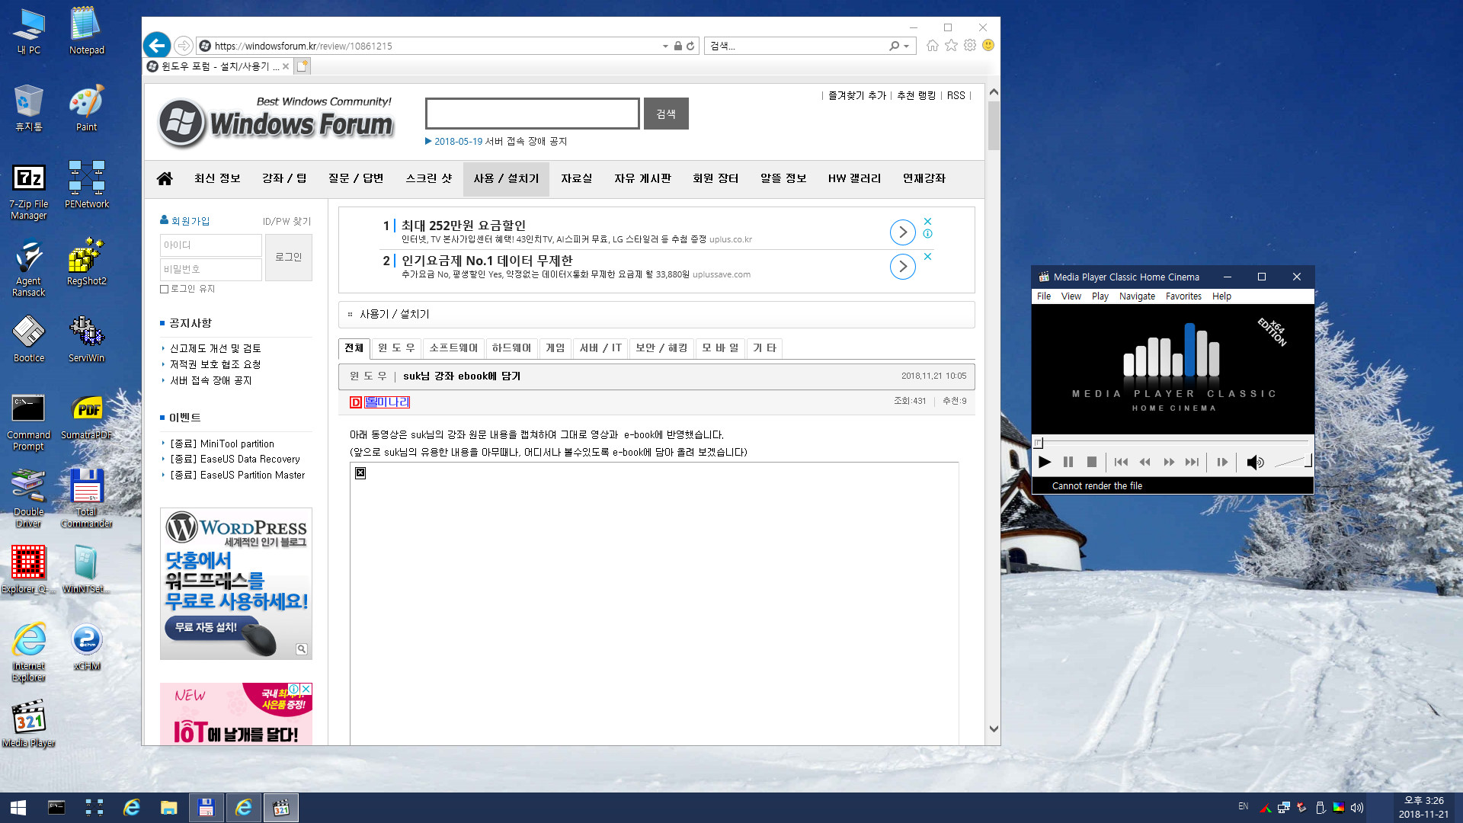This screenshot has width=1463, height=823.
Task: Open the RegShot2 desktop icon
Action: (x=87, y=261)
